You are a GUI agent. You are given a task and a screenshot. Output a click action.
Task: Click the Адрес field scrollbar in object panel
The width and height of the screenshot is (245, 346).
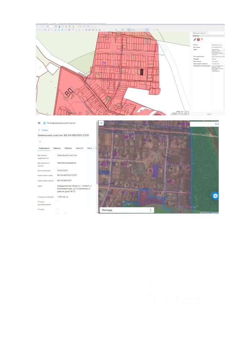224,52
